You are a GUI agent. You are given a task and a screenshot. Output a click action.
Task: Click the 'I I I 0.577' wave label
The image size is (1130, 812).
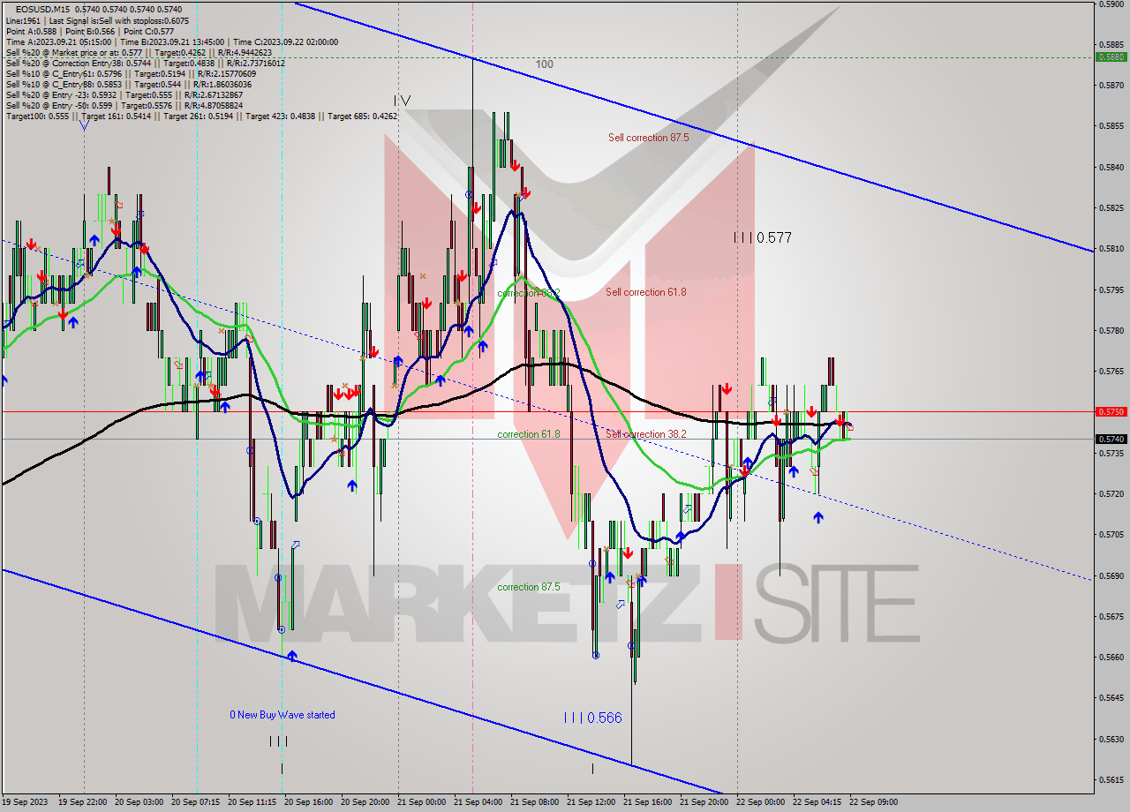coord(763,238)
